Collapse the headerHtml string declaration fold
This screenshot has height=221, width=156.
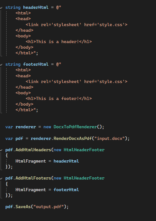[1, 8]
